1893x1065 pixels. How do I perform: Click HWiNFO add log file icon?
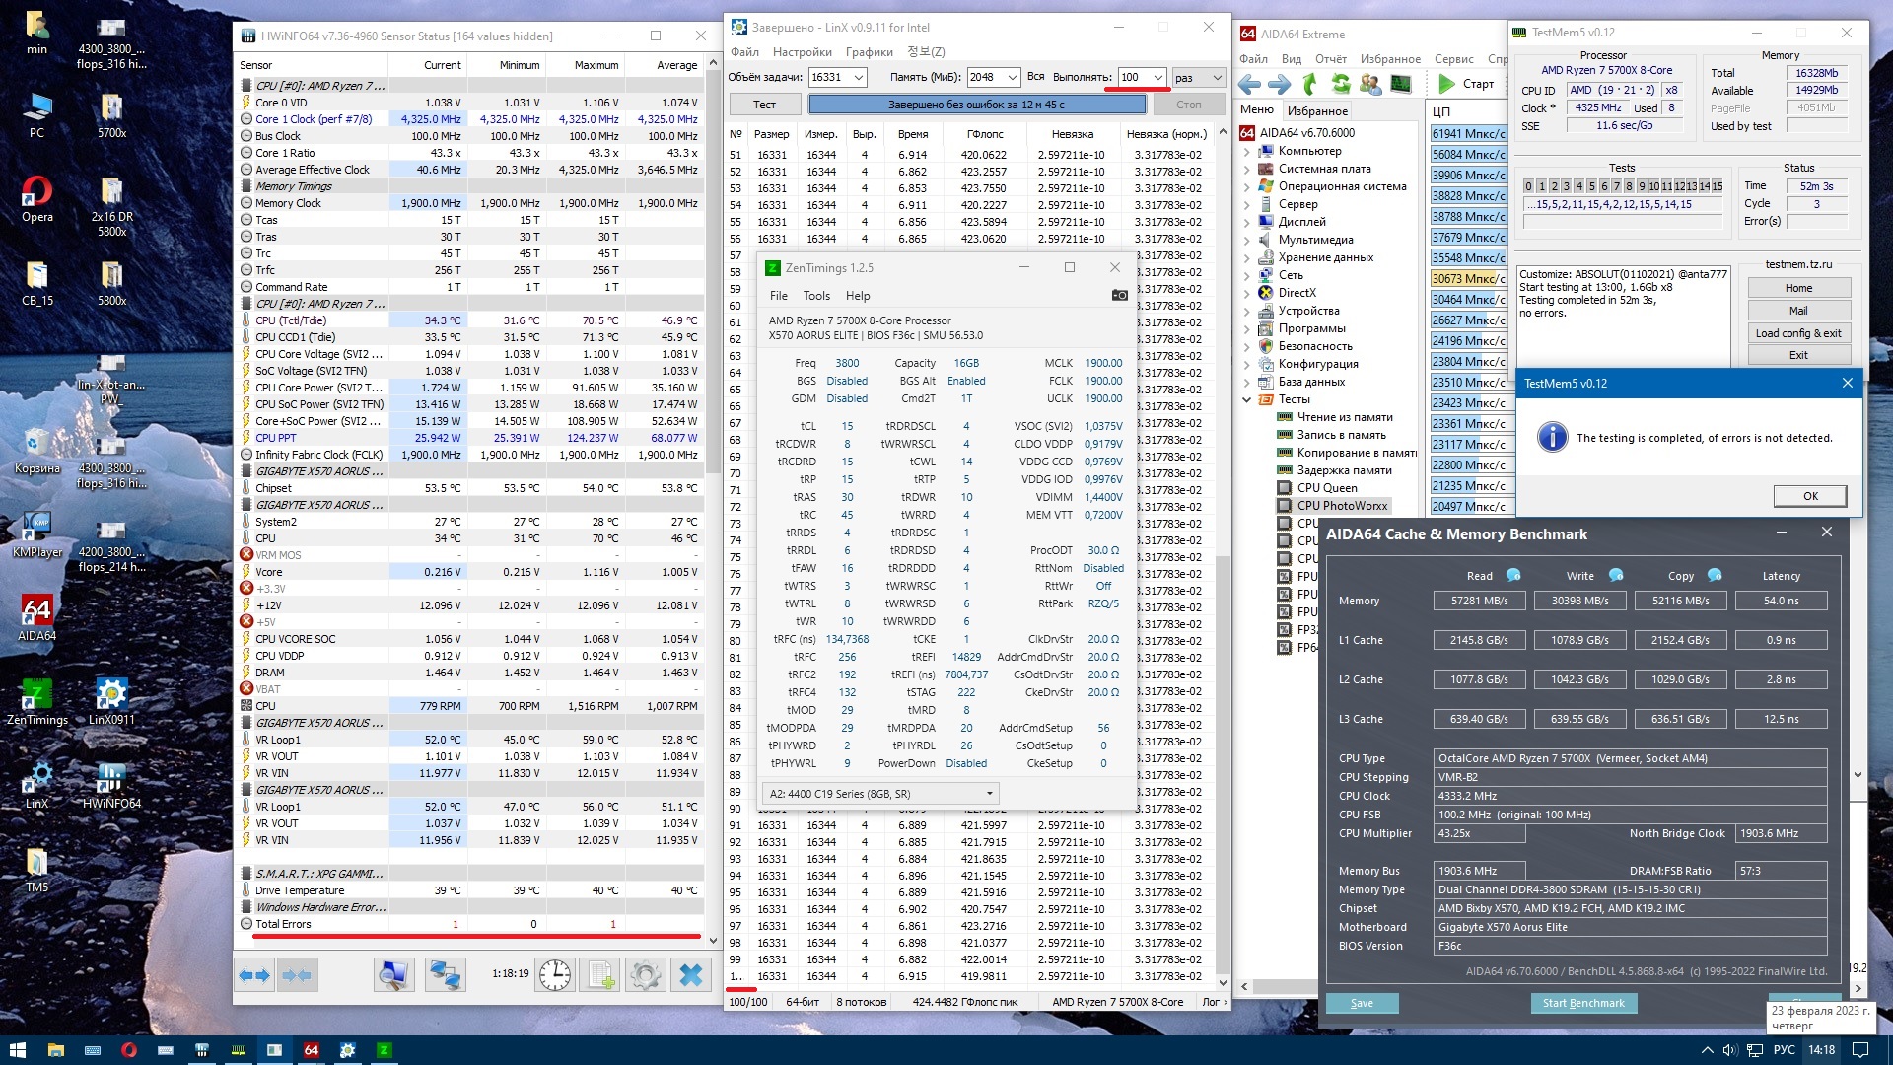pos(599,975)
